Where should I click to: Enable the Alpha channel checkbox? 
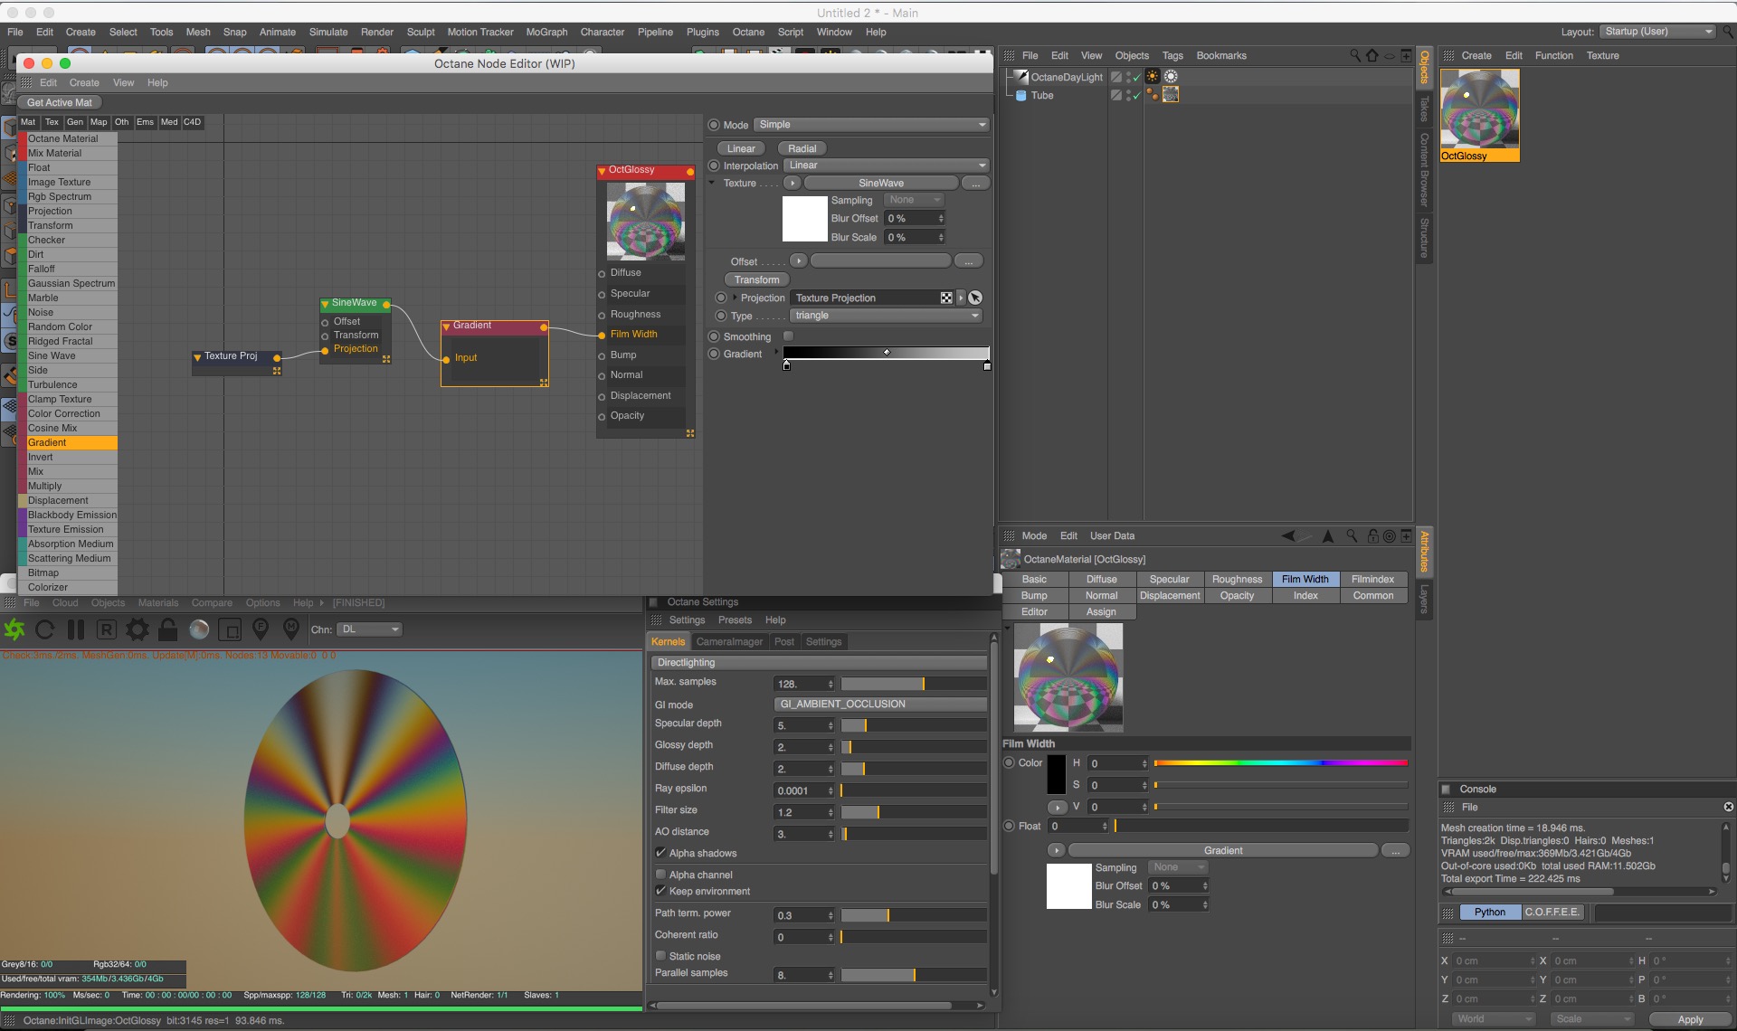pyautogui.click(x=661, y=875)
